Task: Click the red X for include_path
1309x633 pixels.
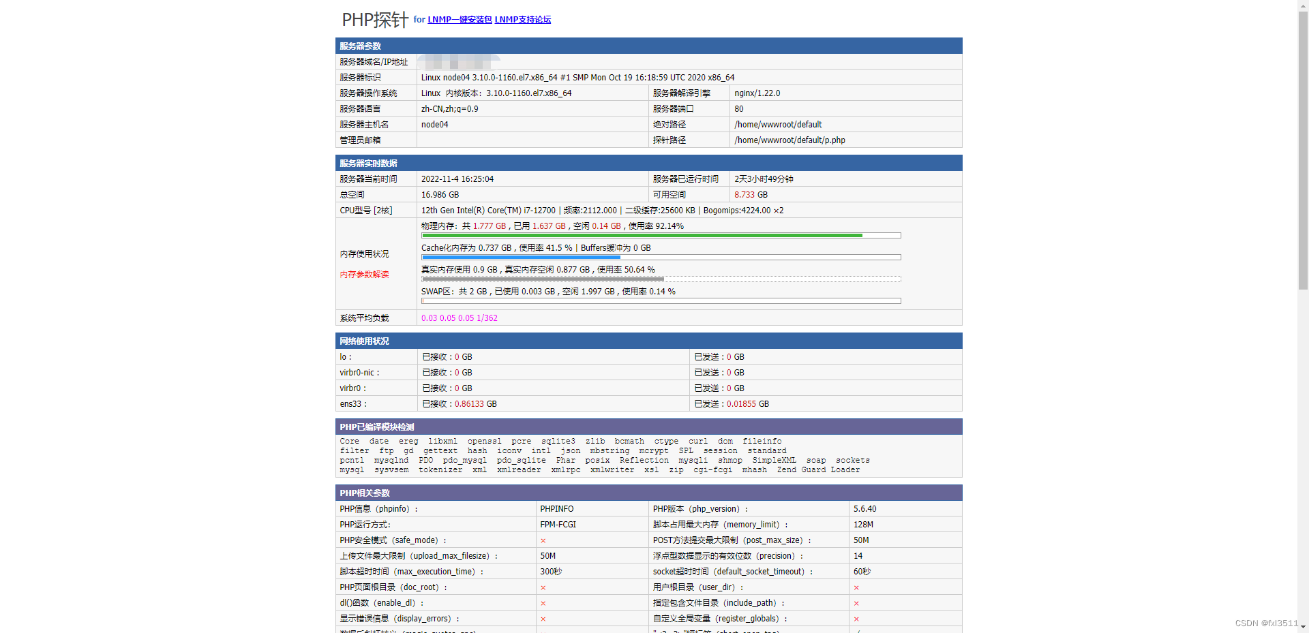Action: [856, 604]
